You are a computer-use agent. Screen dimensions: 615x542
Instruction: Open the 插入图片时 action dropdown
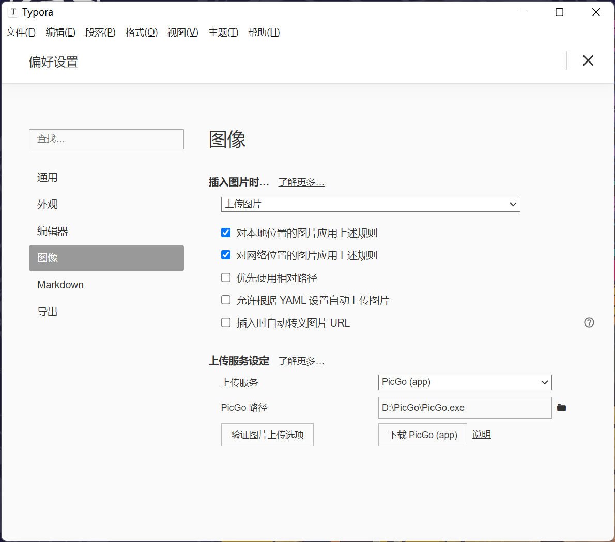(x=370, y=204)
